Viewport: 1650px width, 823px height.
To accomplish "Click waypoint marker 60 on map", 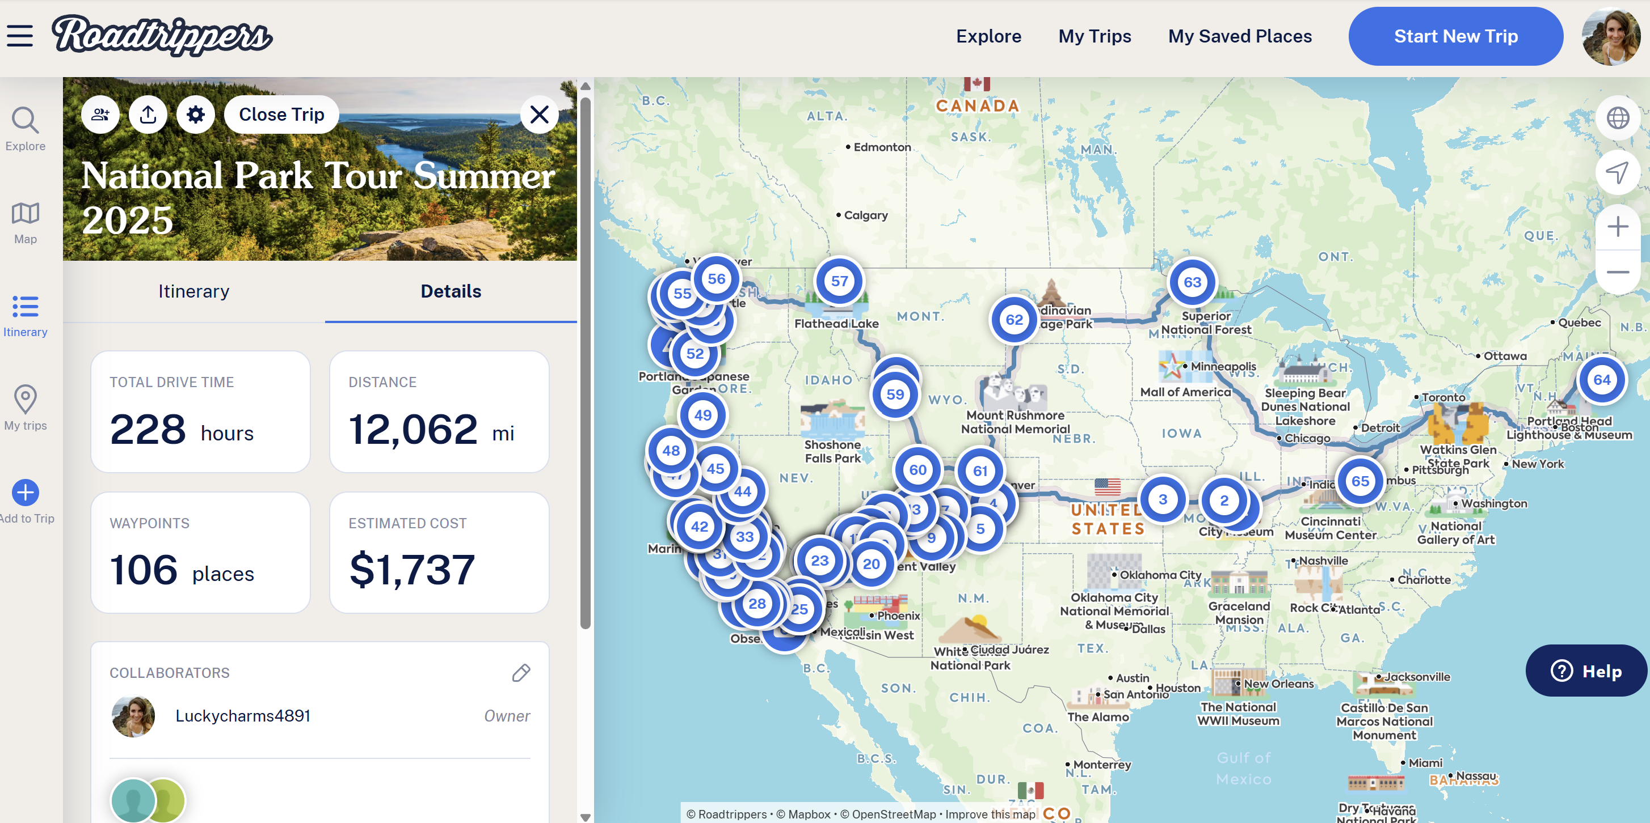I will pos(918,470).
